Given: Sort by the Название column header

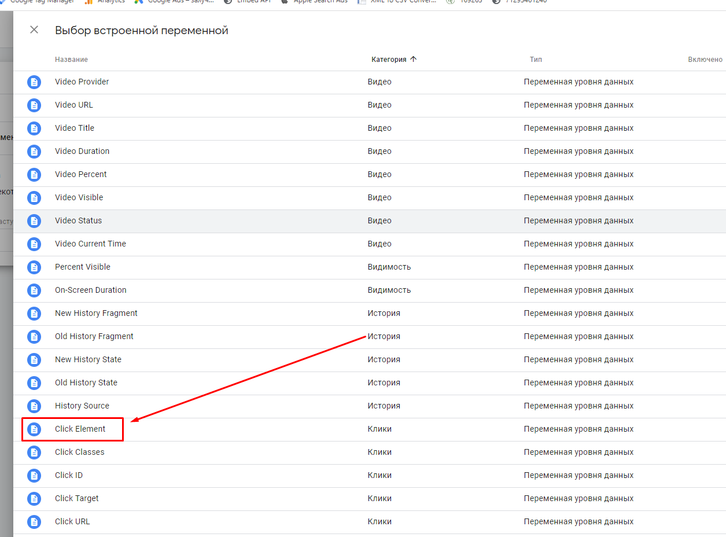Looking at the screenshot, I should (x=71, y=60).
